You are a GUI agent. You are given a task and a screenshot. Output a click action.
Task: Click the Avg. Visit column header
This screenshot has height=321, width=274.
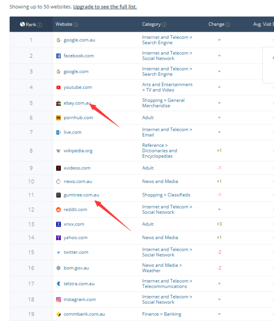[263, 24]
